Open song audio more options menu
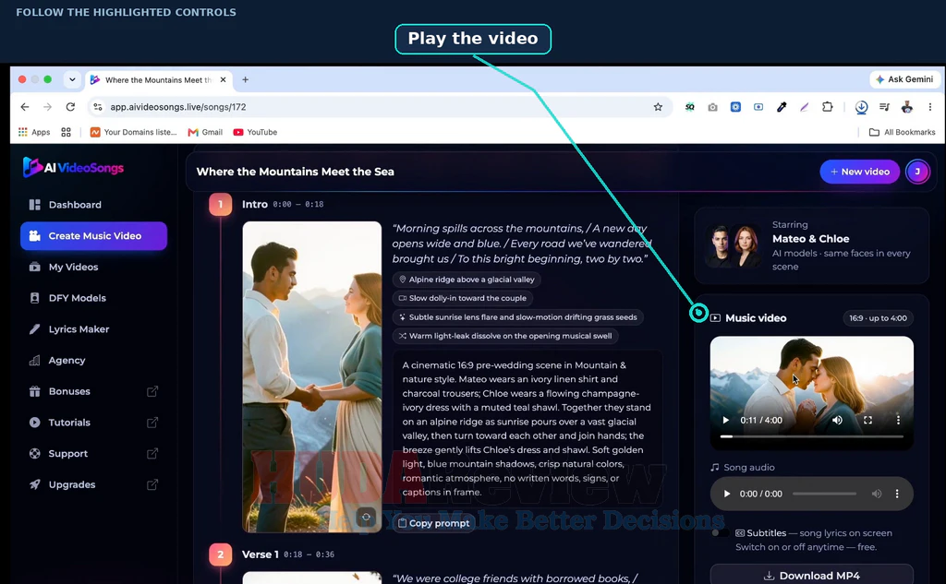Image resolution: width=946 pixels, height=584 pixels. (897, 494)
